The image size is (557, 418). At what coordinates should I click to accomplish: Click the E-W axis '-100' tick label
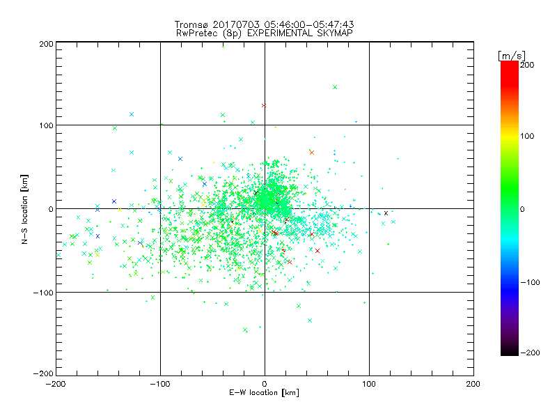pos(160,384)
